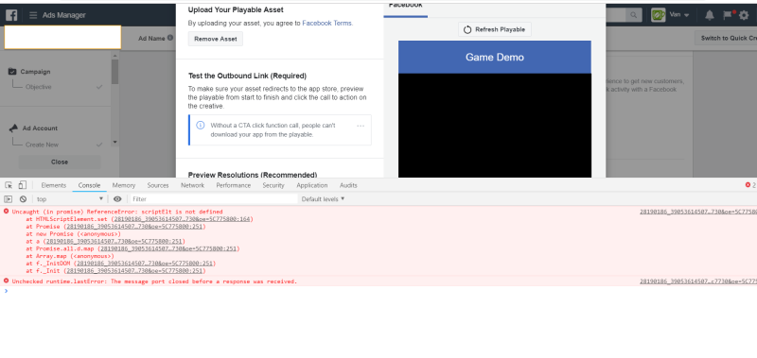Click the Facebook logo icon
The width and height of the screenshot is (757, 358).
pos(11,15)
